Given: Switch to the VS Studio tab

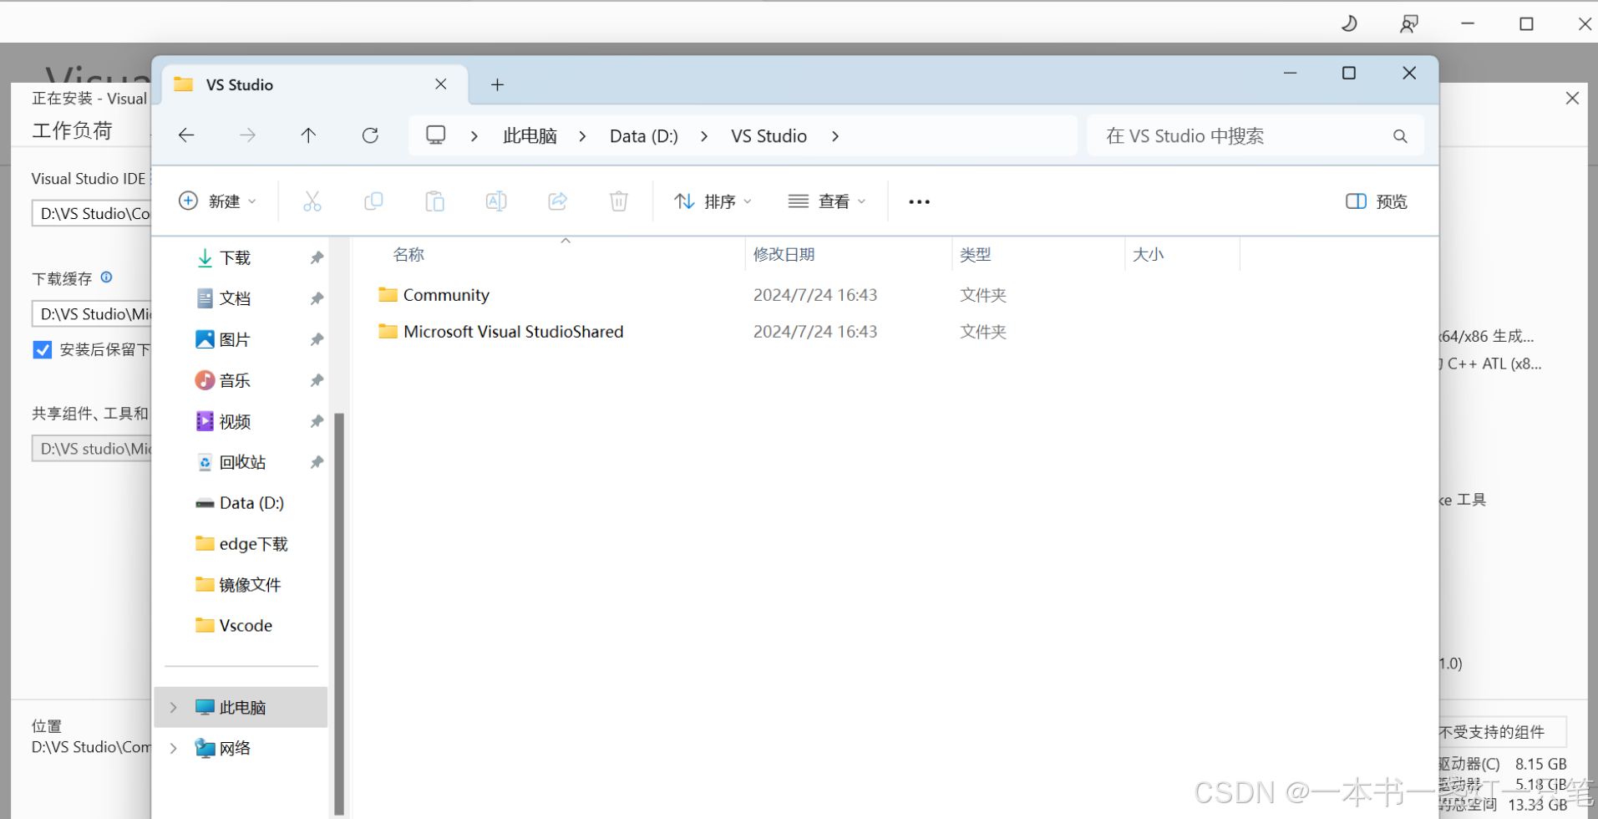Looking at the screenshot, I should (x=313, y=84).
